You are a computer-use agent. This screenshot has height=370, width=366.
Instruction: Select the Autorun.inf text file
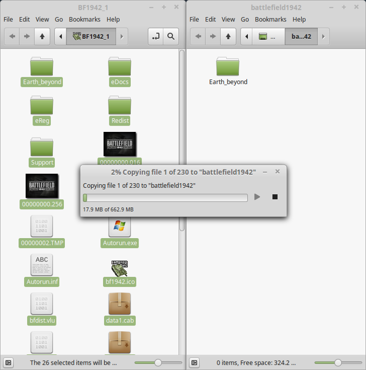point(42,270)
